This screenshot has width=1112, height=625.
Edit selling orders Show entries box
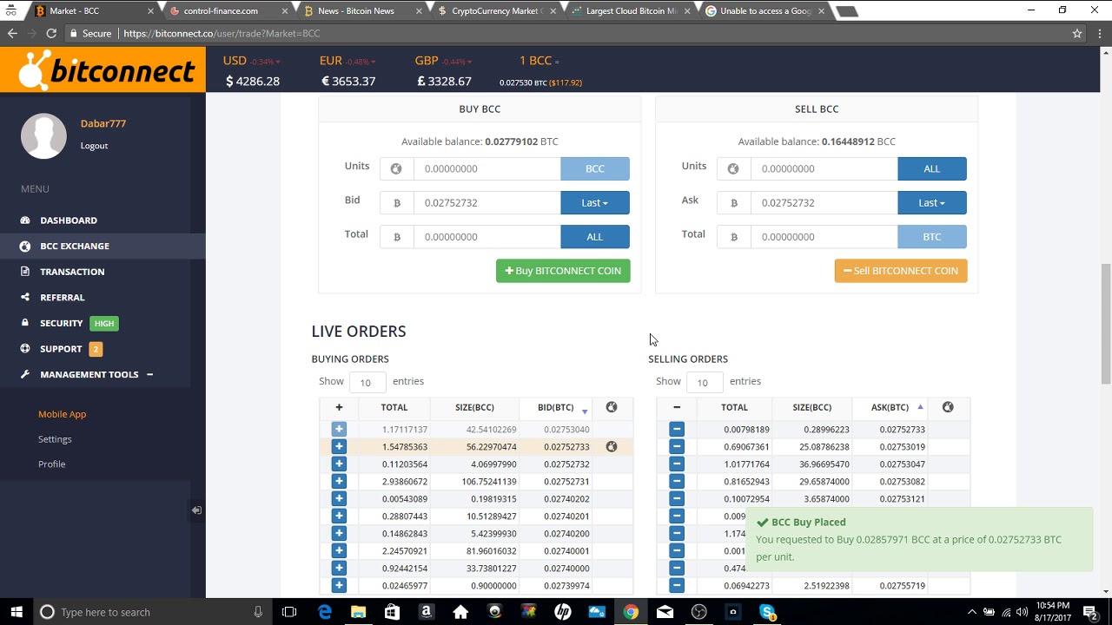pyautogui.click(x=704, y=382)
